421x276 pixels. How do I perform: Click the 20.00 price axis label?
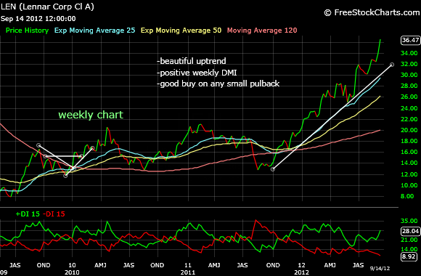click(x=409, y=130)
